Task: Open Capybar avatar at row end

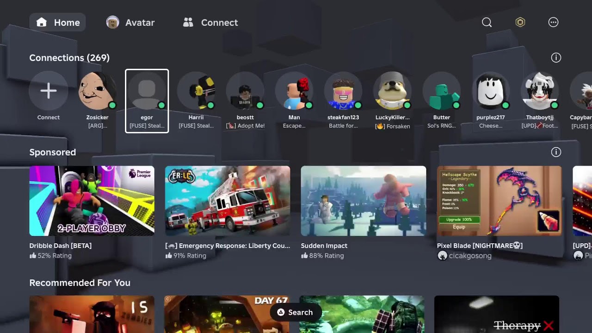Action: point(581,91)
